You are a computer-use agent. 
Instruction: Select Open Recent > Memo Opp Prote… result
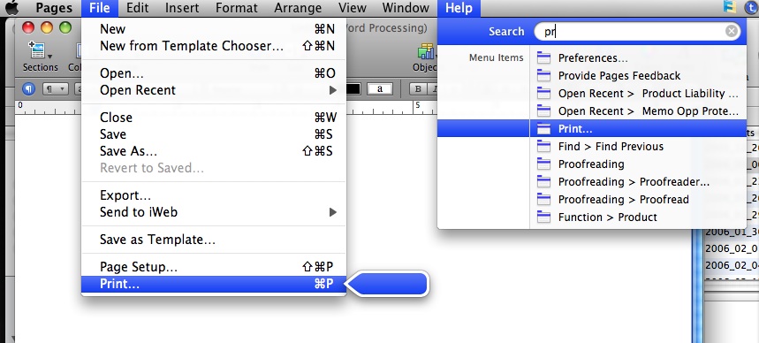click(x=638, y=111)
